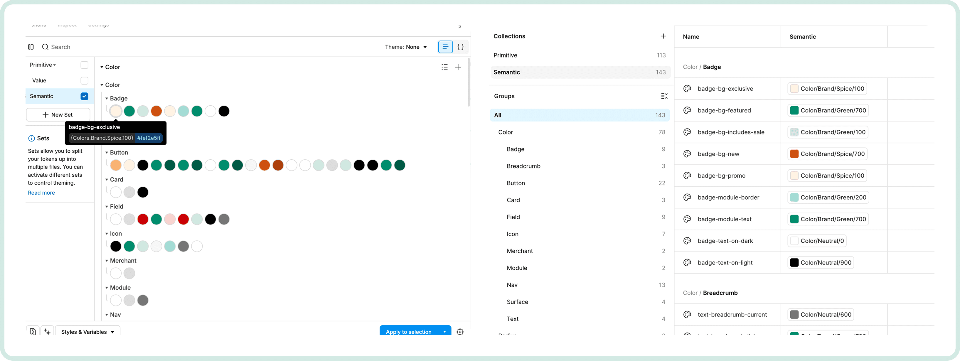Screen dimensions: 960x361
Task: Check the Value set checkbox
Action: click(x=85, y=80)
